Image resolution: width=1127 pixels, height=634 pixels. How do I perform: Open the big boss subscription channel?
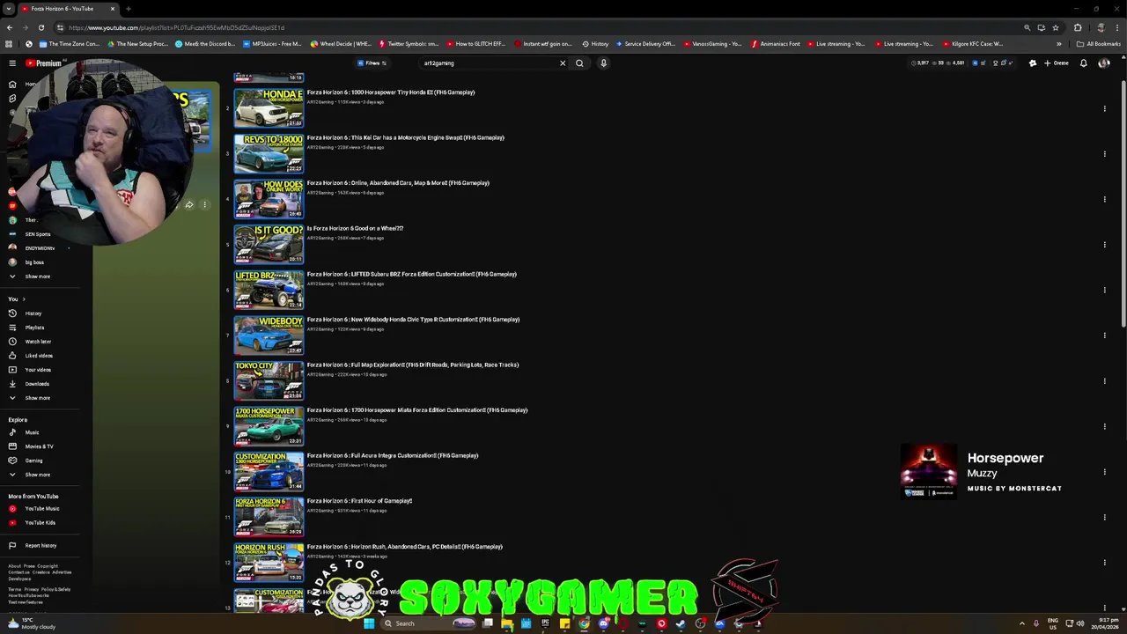click(34, 262)
